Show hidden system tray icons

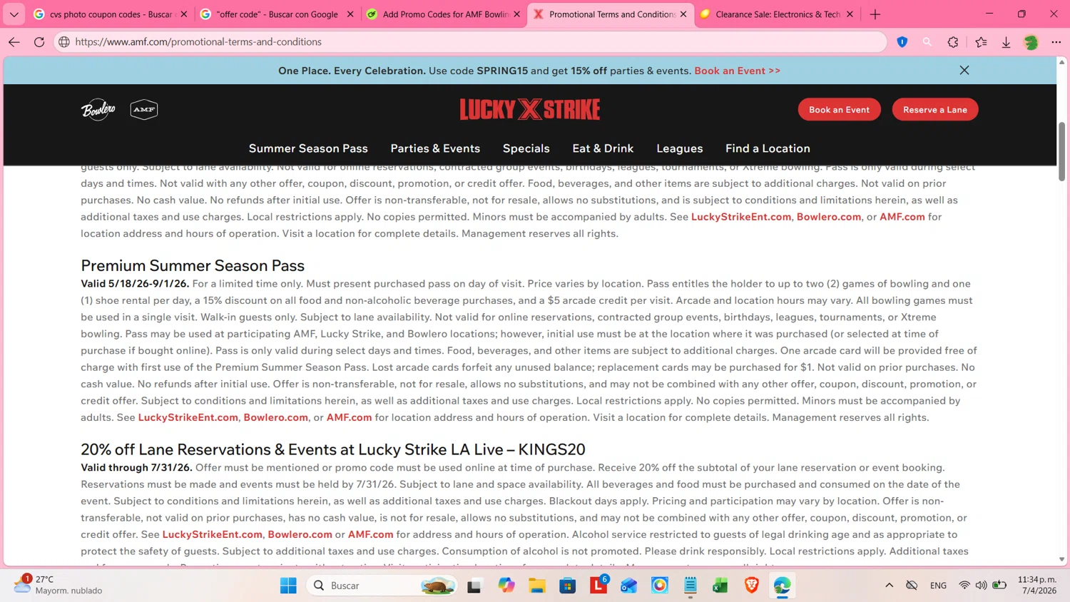pos(889,586)
